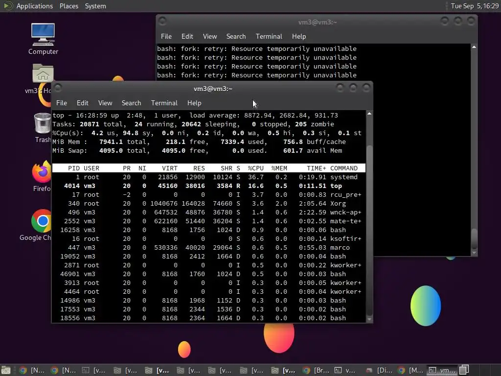The height and width of the screenshot is (376, 501).
Task: Open Search menu in front terminal
Action: point(131,103)
